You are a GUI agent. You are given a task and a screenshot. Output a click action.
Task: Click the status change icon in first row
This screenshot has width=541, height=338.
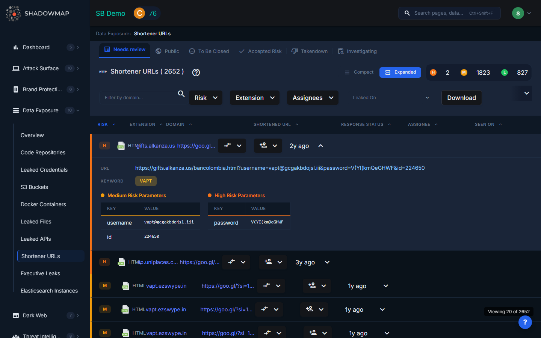coord(228,145)
